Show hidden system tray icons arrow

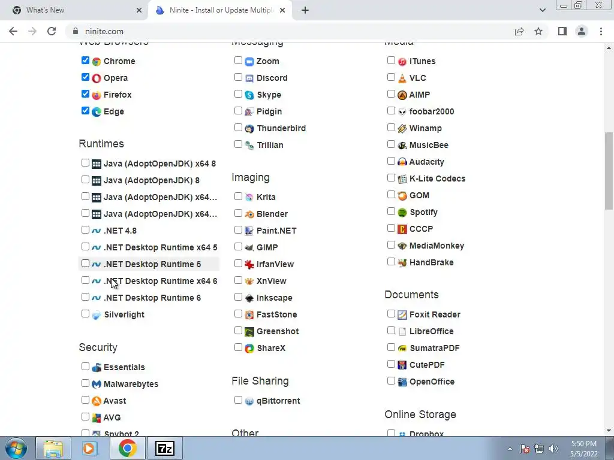tap(510, 449)
